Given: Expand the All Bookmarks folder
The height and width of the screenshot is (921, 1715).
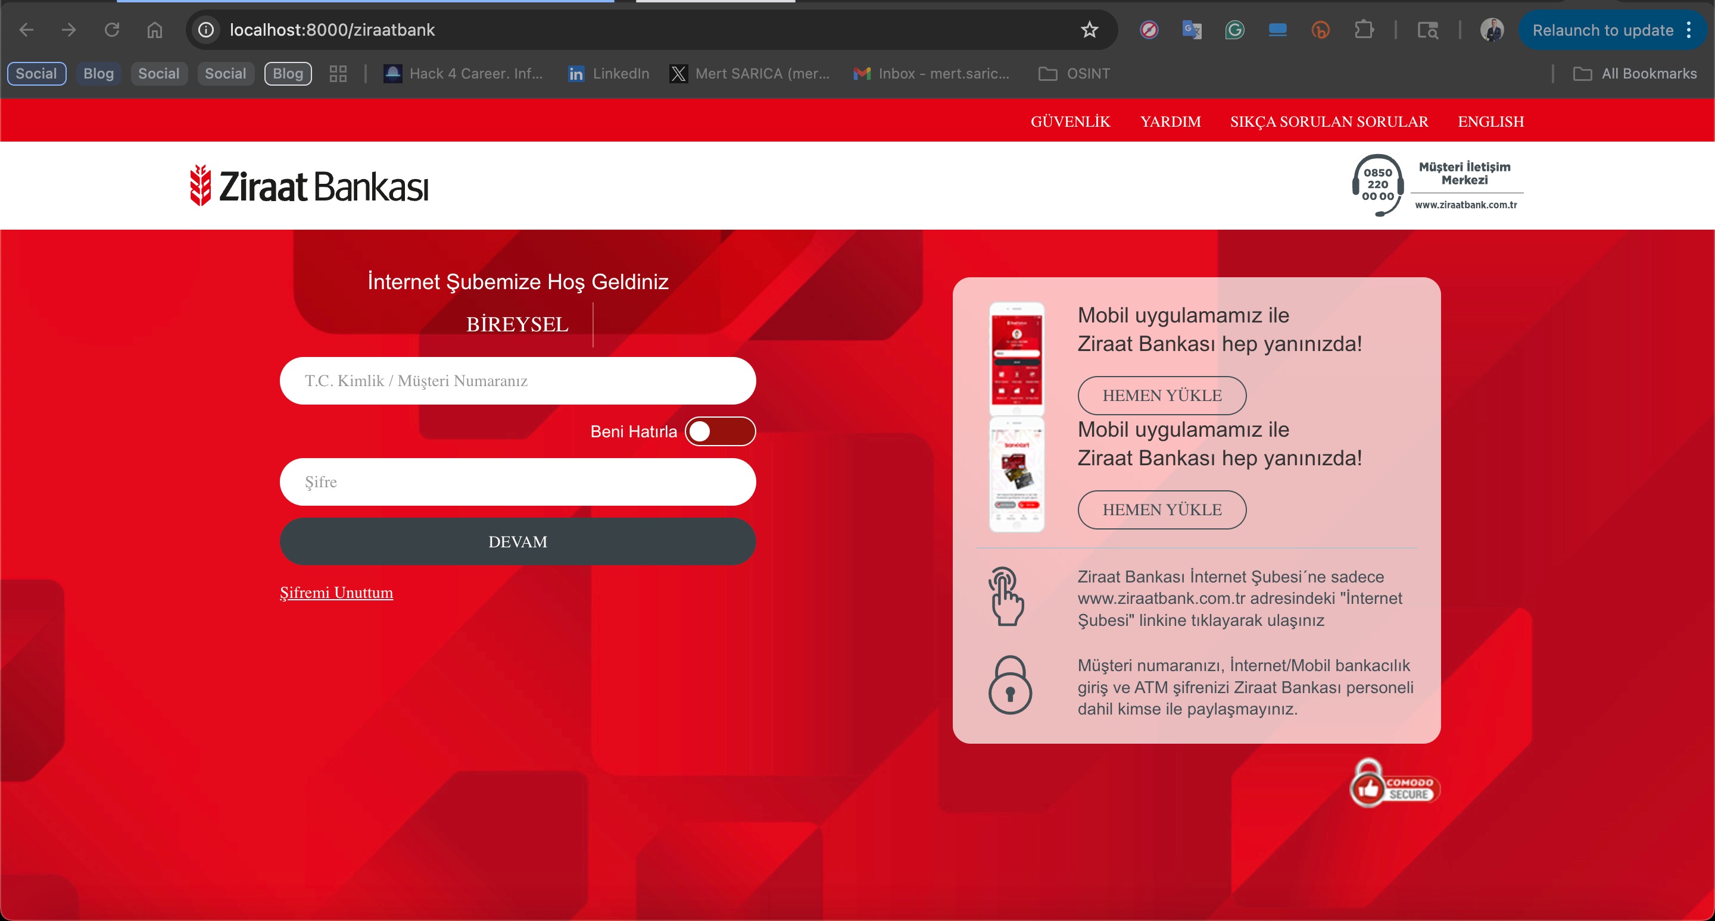Looking at the screenshot, I should click(x=1635, y=74).
